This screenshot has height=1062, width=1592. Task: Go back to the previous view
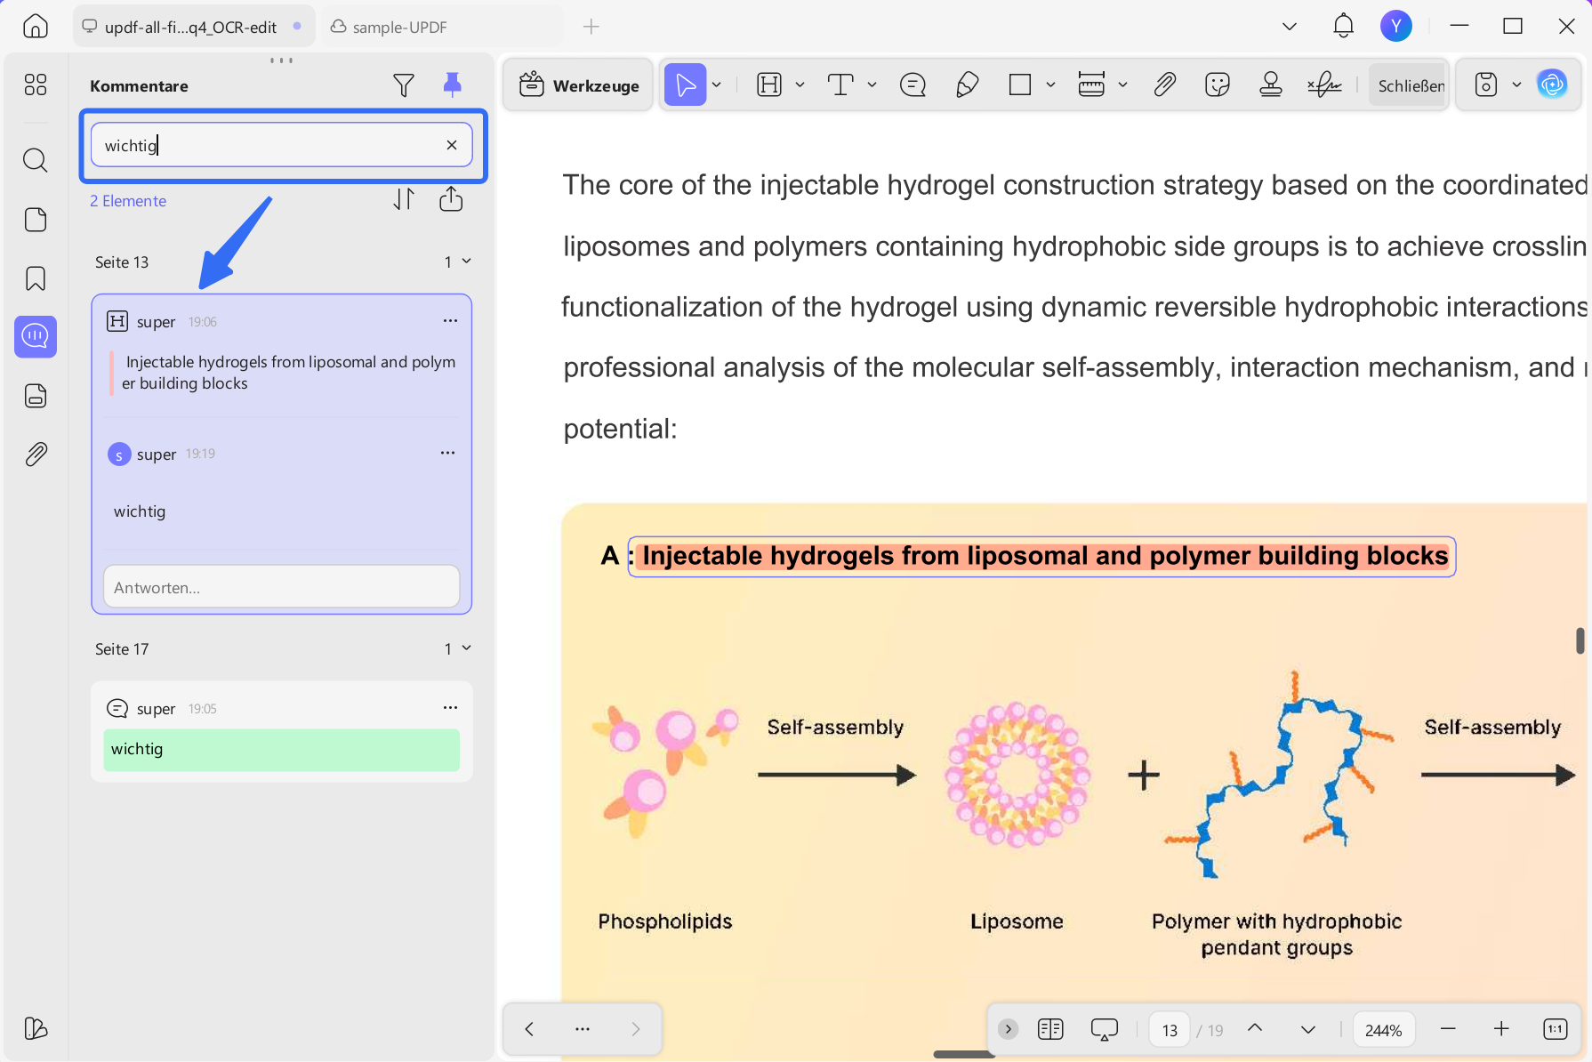click(529, 1029)
